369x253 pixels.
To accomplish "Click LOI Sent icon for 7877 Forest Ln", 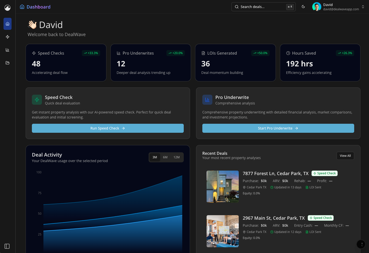I will 307,187.
